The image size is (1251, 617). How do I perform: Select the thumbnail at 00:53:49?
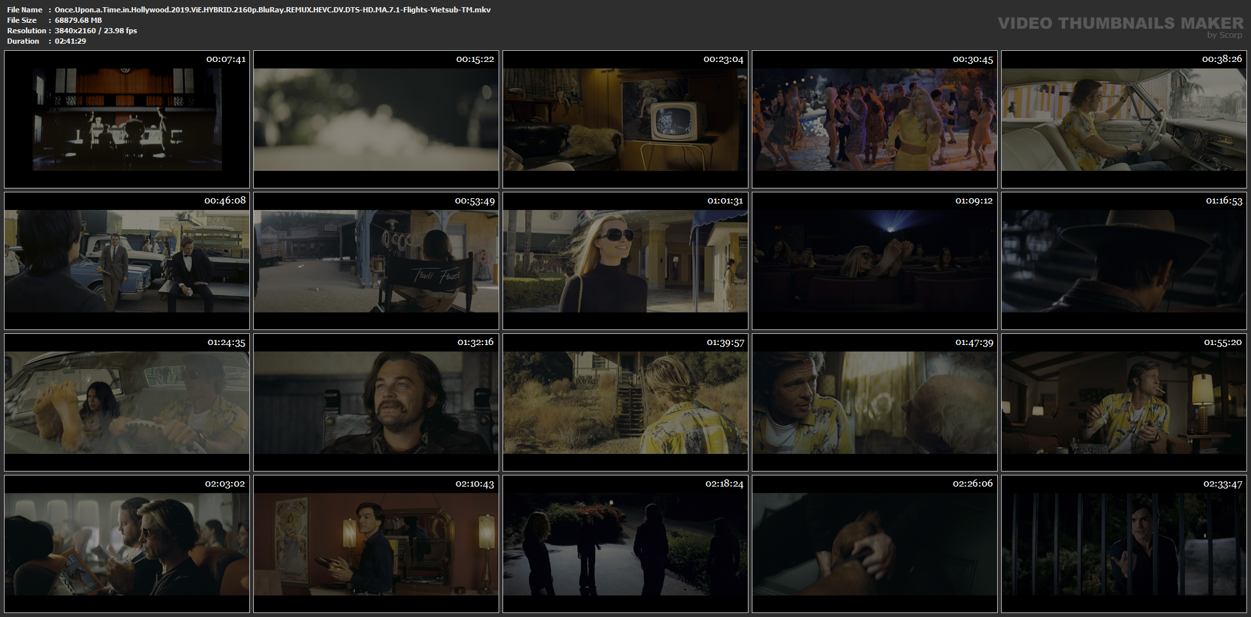click(x=376, y=261)
